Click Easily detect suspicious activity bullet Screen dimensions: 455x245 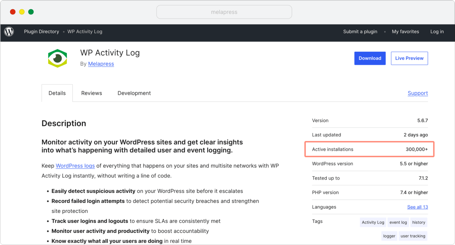[147, 191]
